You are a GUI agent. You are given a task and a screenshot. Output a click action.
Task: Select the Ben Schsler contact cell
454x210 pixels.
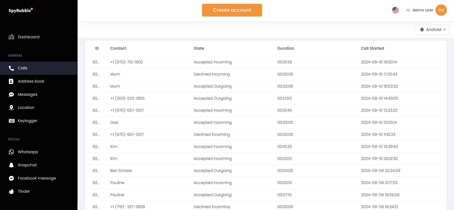coord(121,171)
